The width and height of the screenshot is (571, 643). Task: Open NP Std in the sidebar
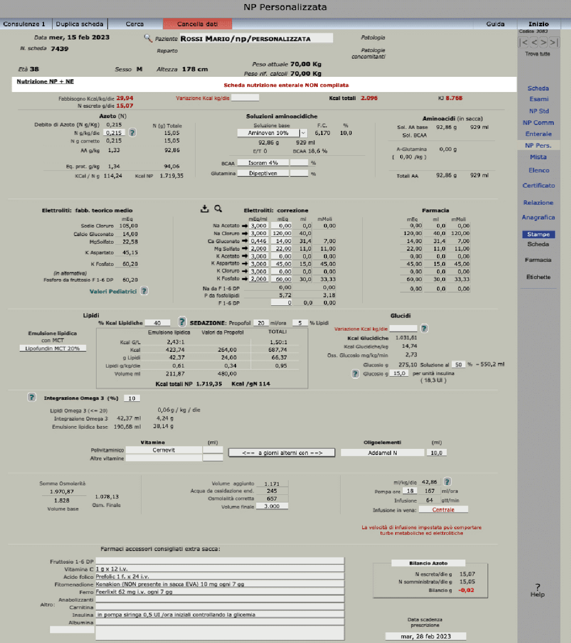click(539, 111)
